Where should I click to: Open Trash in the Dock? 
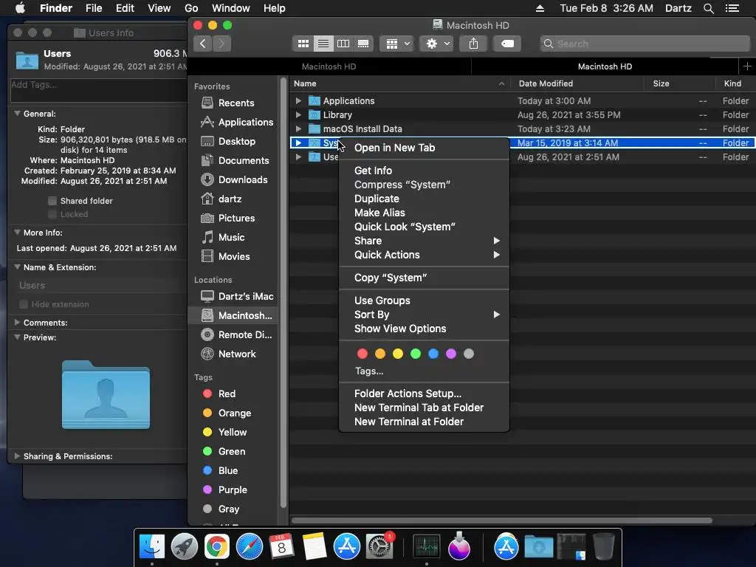[x=604, y=547]
